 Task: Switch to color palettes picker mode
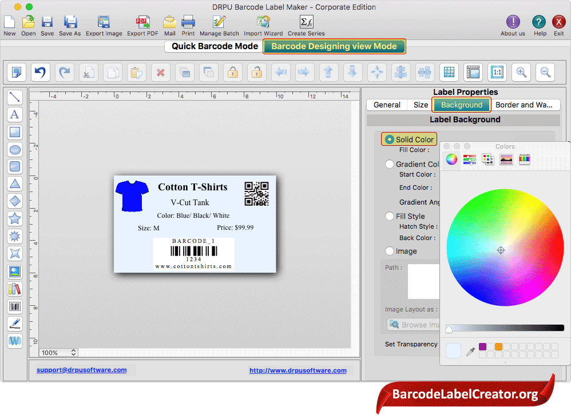pyautogui.click(x=488, y=159)
